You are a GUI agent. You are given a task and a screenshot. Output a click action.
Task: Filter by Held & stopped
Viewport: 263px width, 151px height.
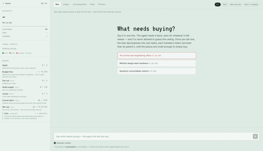251,5
